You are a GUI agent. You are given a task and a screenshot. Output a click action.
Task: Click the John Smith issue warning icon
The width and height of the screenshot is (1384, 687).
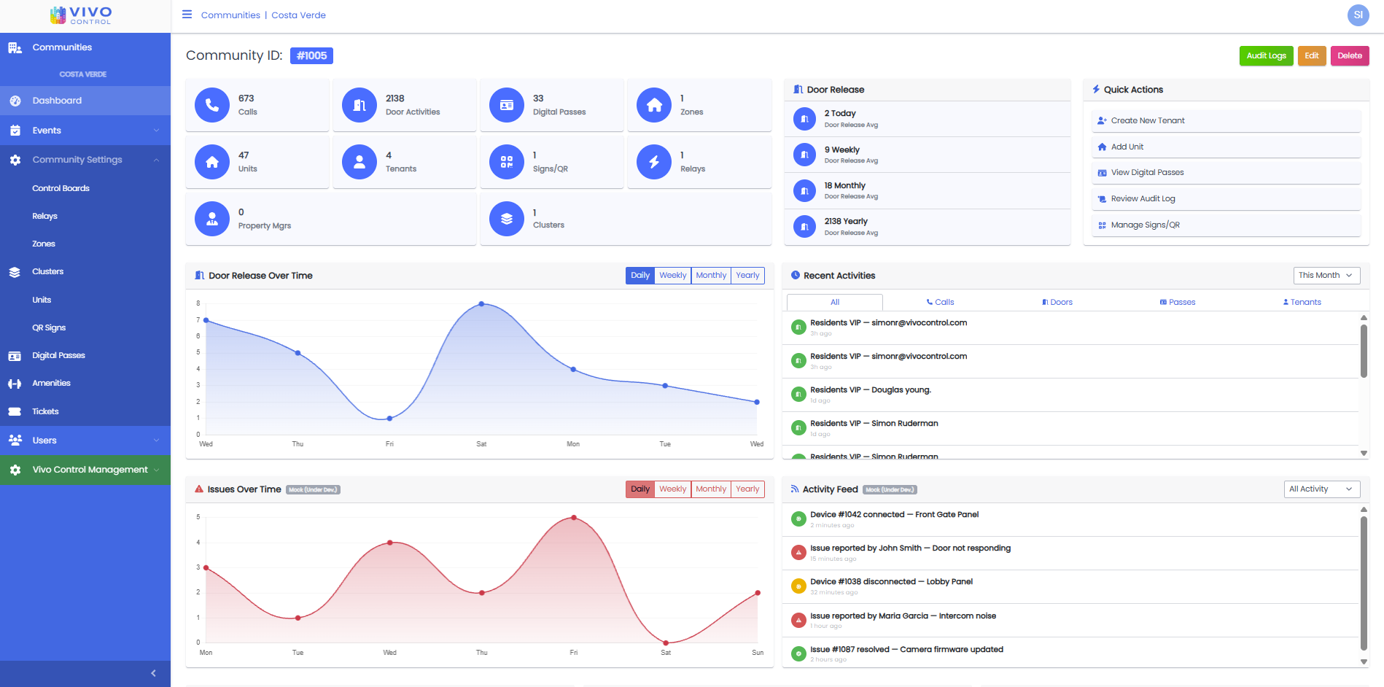[x=798, y=553]
